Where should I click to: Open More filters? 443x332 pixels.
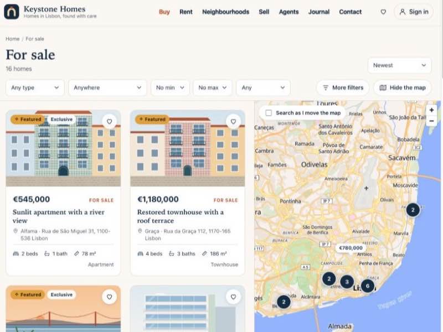(343, 88)
